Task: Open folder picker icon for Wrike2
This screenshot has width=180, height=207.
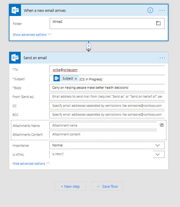Action: click(x=158, y=23)
